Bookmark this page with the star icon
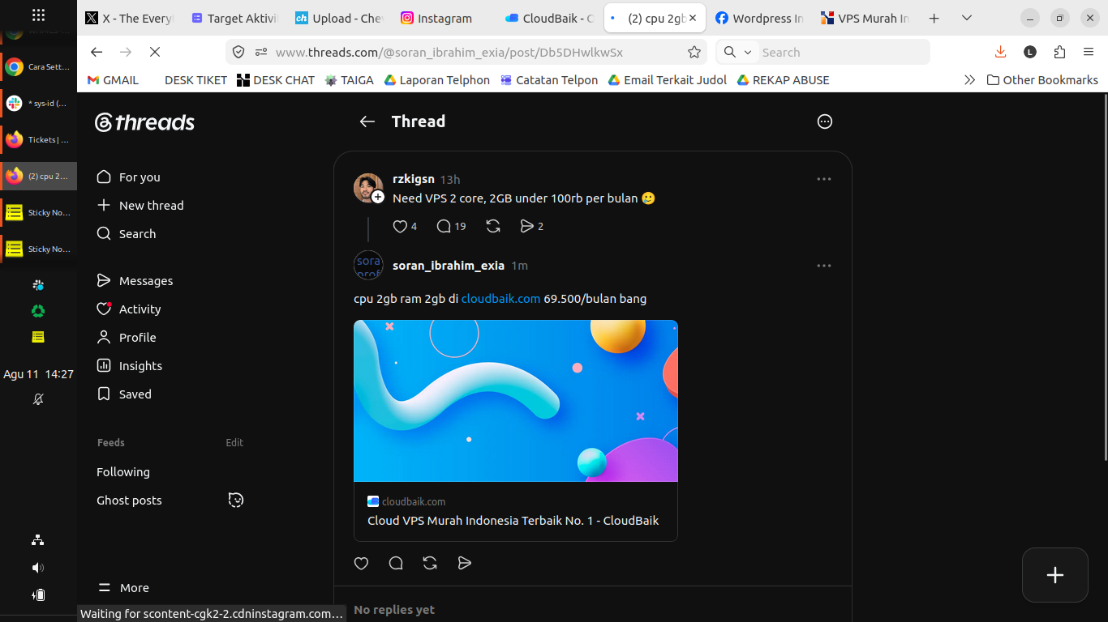 point(694,52)
